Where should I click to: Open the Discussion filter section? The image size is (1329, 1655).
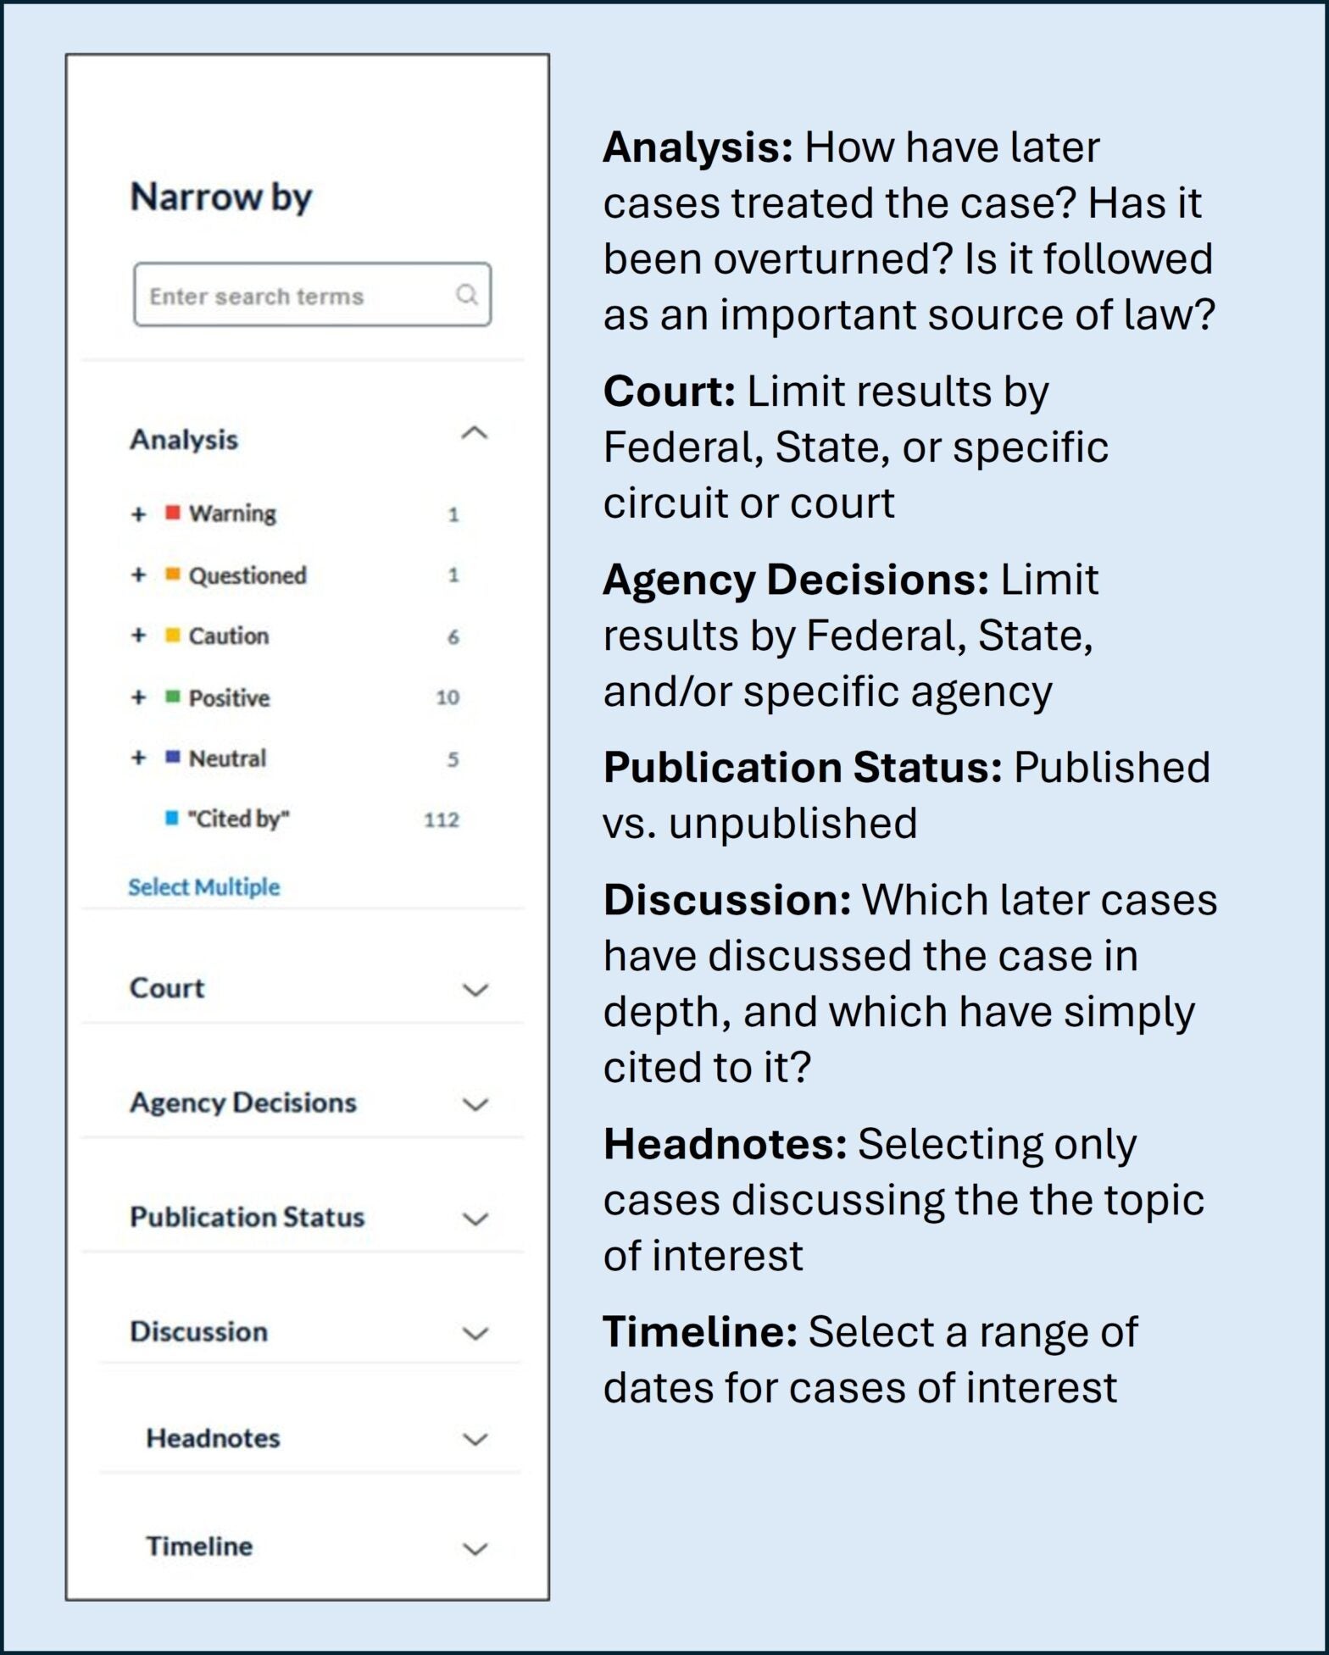click(475, 1332)
